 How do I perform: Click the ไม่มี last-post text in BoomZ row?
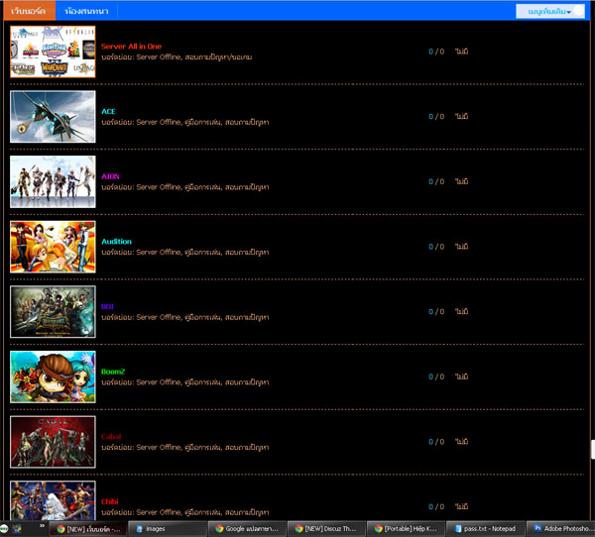point(462,376)
